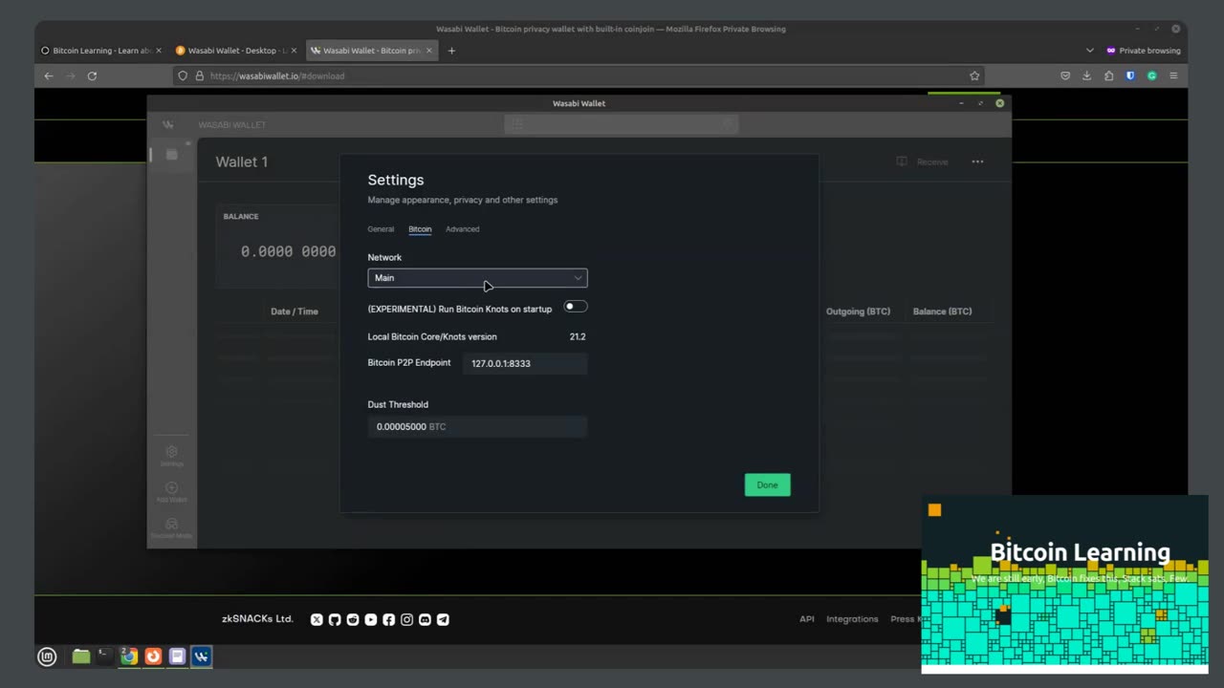The width and height of the screenshot is (1224, 688).
Task: Click Wasabi Wallet taskbar icon
Action: [201, 656]
